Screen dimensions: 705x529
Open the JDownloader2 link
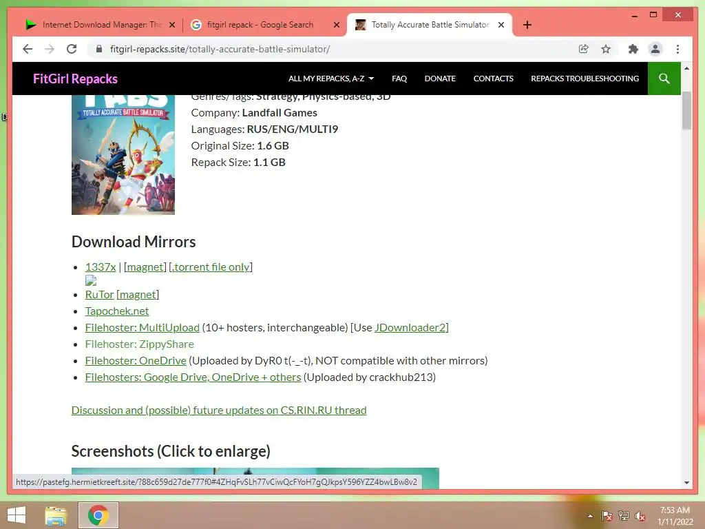[410, 327]
